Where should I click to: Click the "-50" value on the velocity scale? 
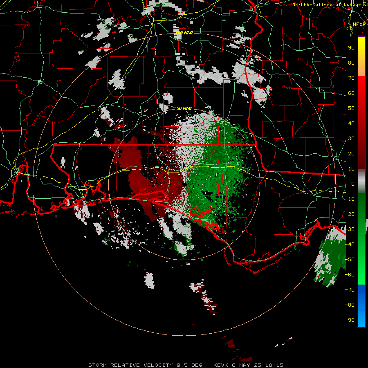350,260
